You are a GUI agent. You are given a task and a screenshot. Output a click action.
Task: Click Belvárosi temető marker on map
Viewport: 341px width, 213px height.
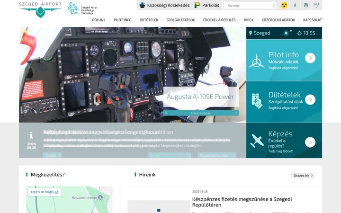point(100,197)
